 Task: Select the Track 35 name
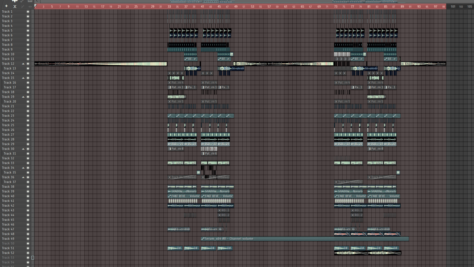10,173
